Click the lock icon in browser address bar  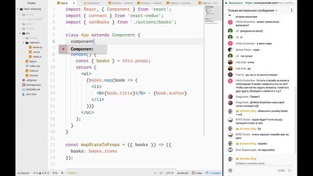(226, 3)
